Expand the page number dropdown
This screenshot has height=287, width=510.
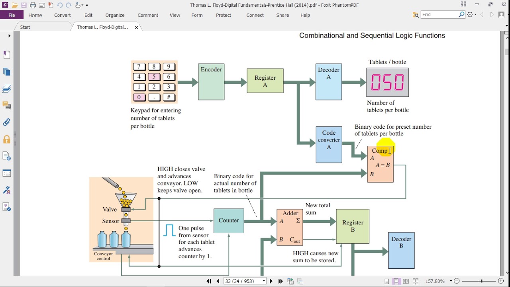(x=264, y=281)
